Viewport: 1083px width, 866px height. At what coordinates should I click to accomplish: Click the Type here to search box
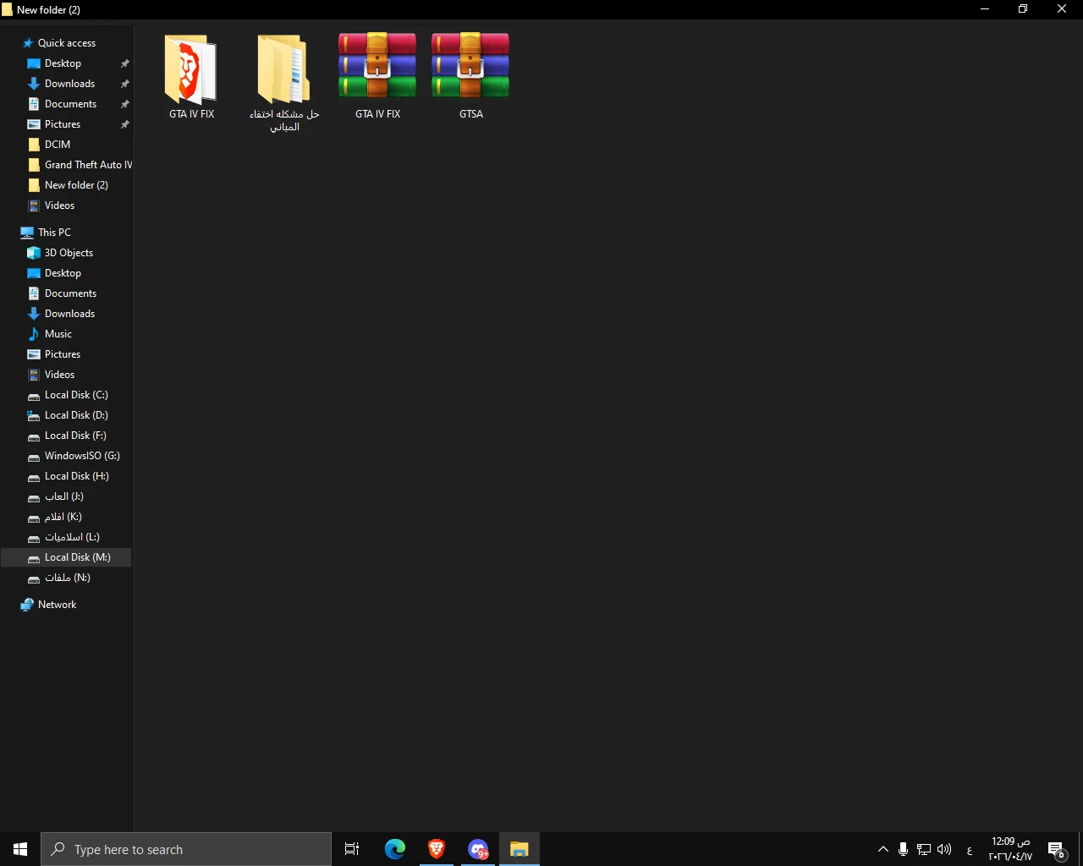click(x=186, y=849)
